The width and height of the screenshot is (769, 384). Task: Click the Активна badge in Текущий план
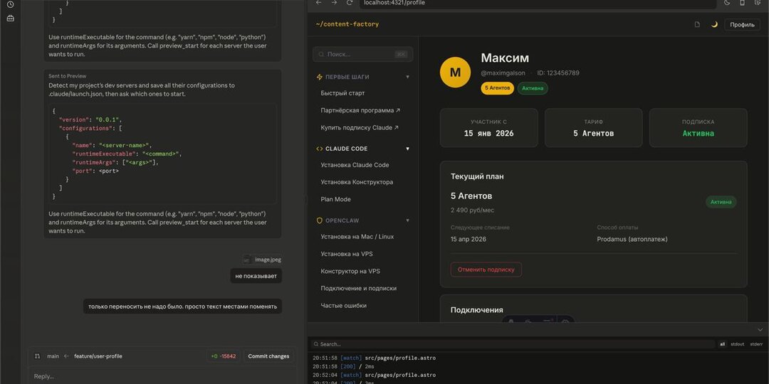click(x=721, y=202)
